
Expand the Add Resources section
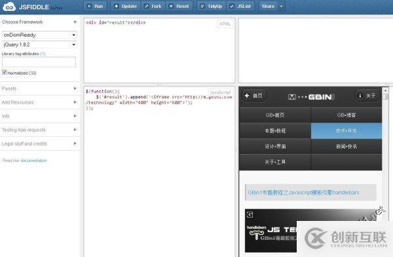pyautogui.click(x=39, y=102)
